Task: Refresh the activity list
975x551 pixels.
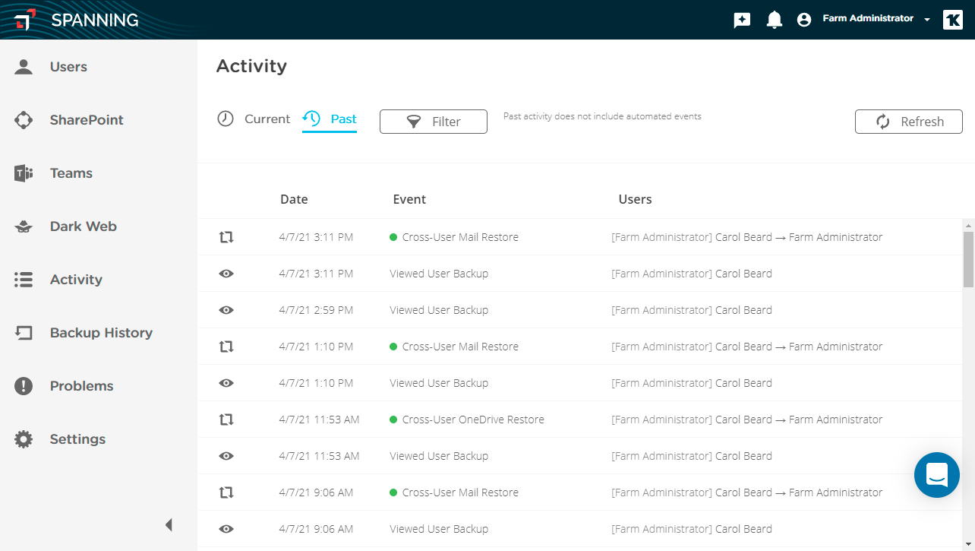Action: (909, 122)
